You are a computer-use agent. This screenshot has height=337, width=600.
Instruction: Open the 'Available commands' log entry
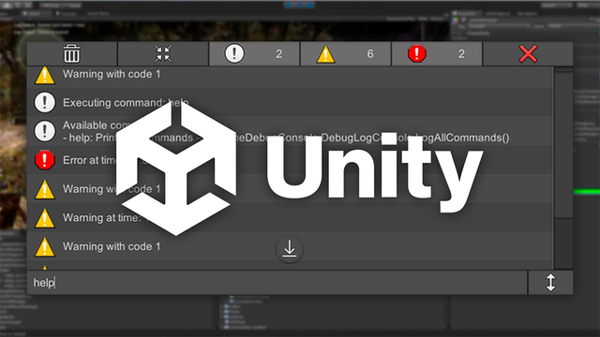290,131
